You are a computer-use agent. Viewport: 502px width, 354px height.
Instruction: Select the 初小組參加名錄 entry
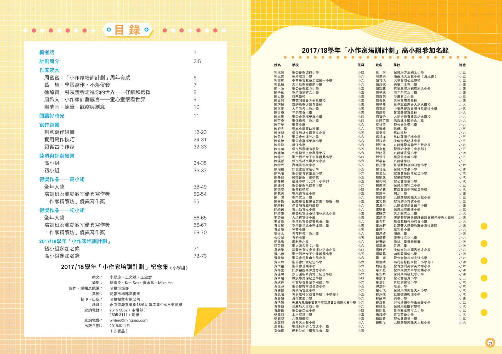[x=62, y=249]
